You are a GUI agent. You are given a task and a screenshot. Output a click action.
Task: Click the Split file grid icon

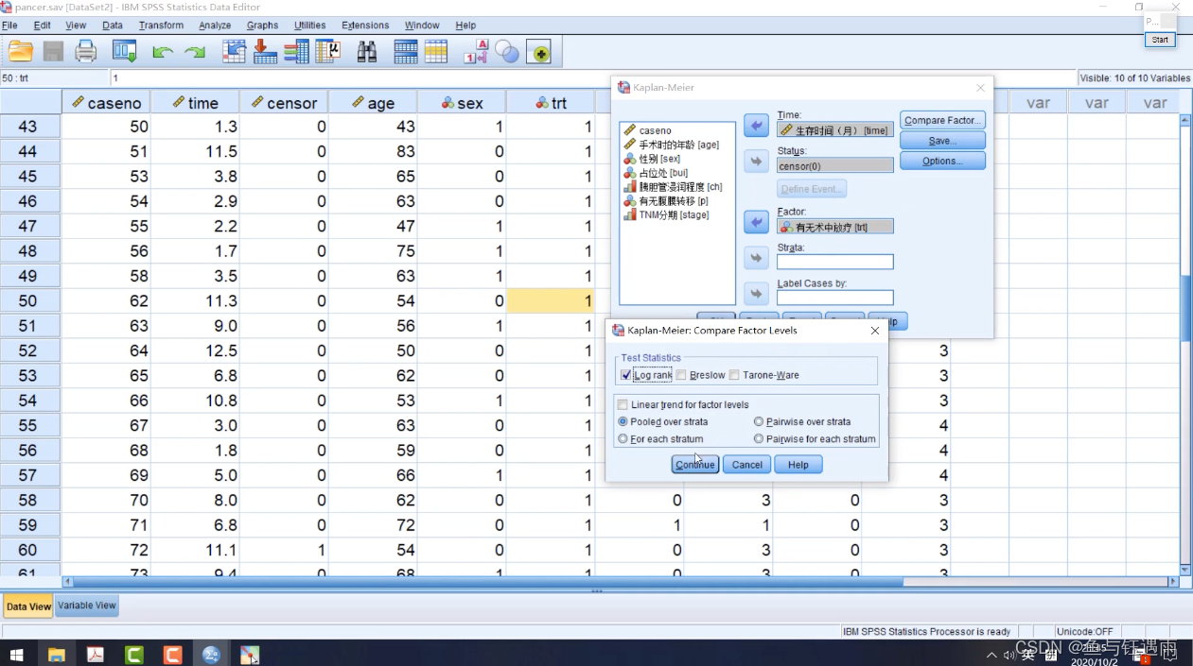coord(405,52)
